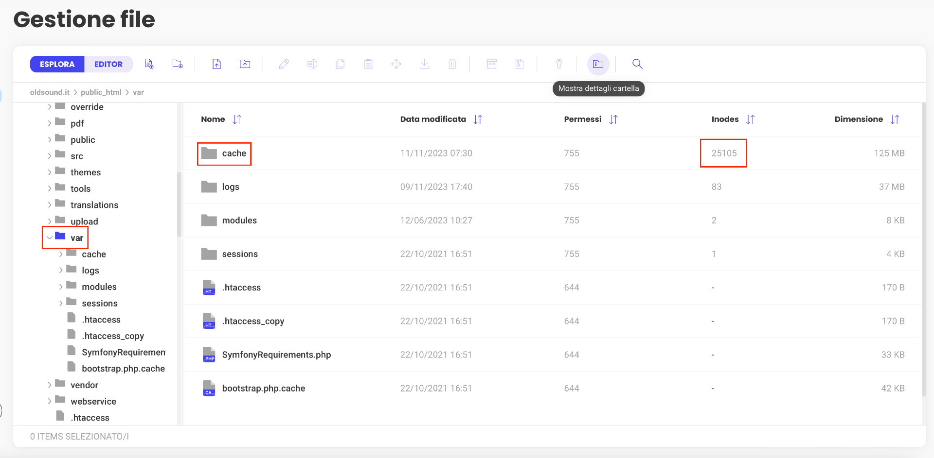Click the upload folder icon
Image resolution: width=934 pixels, height=458 pixels.
[245, 64]
